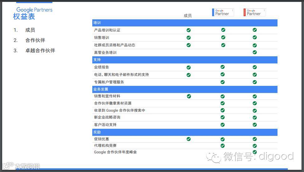Image resolution: width=304 pixels, height=172 pixels.
Task: Click Premier Partner checkmark for 销售培训
Action: click(255, 37)
